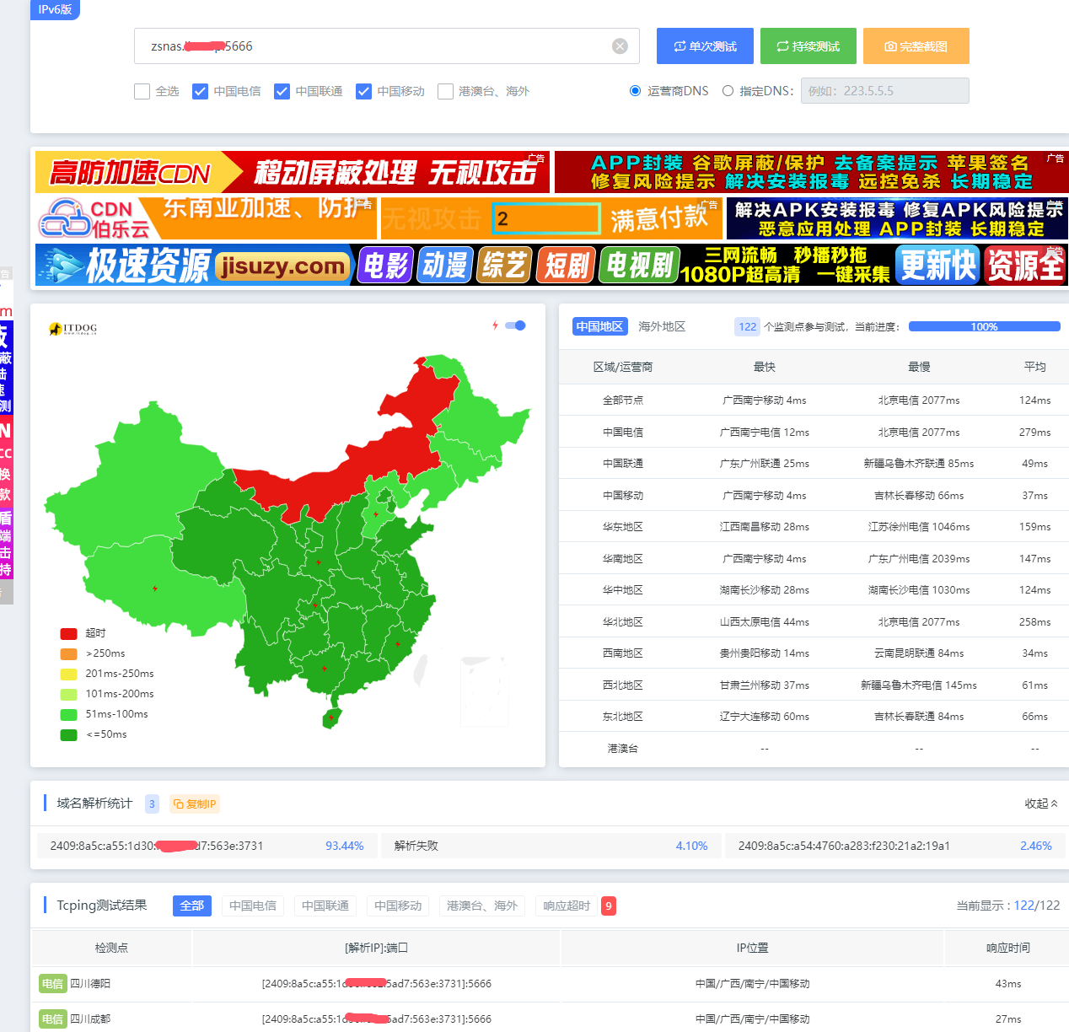Viewport: 1069px width, 1032px height.
Task: Click the 完整截图 full screenshot button
Action: (916, 46)
